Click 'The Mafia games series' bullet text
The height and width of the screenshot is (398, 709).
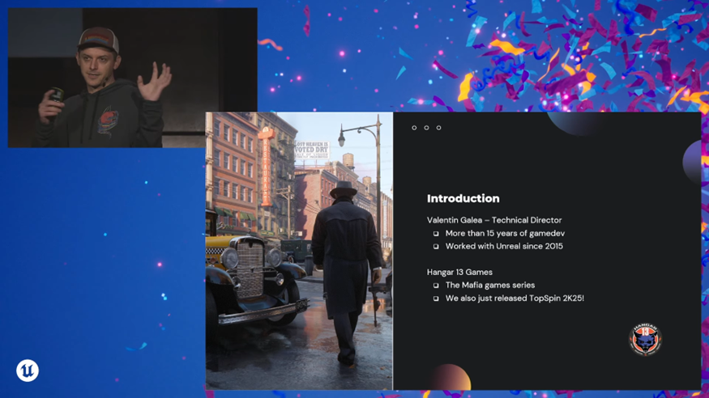(x=490, y=286)
